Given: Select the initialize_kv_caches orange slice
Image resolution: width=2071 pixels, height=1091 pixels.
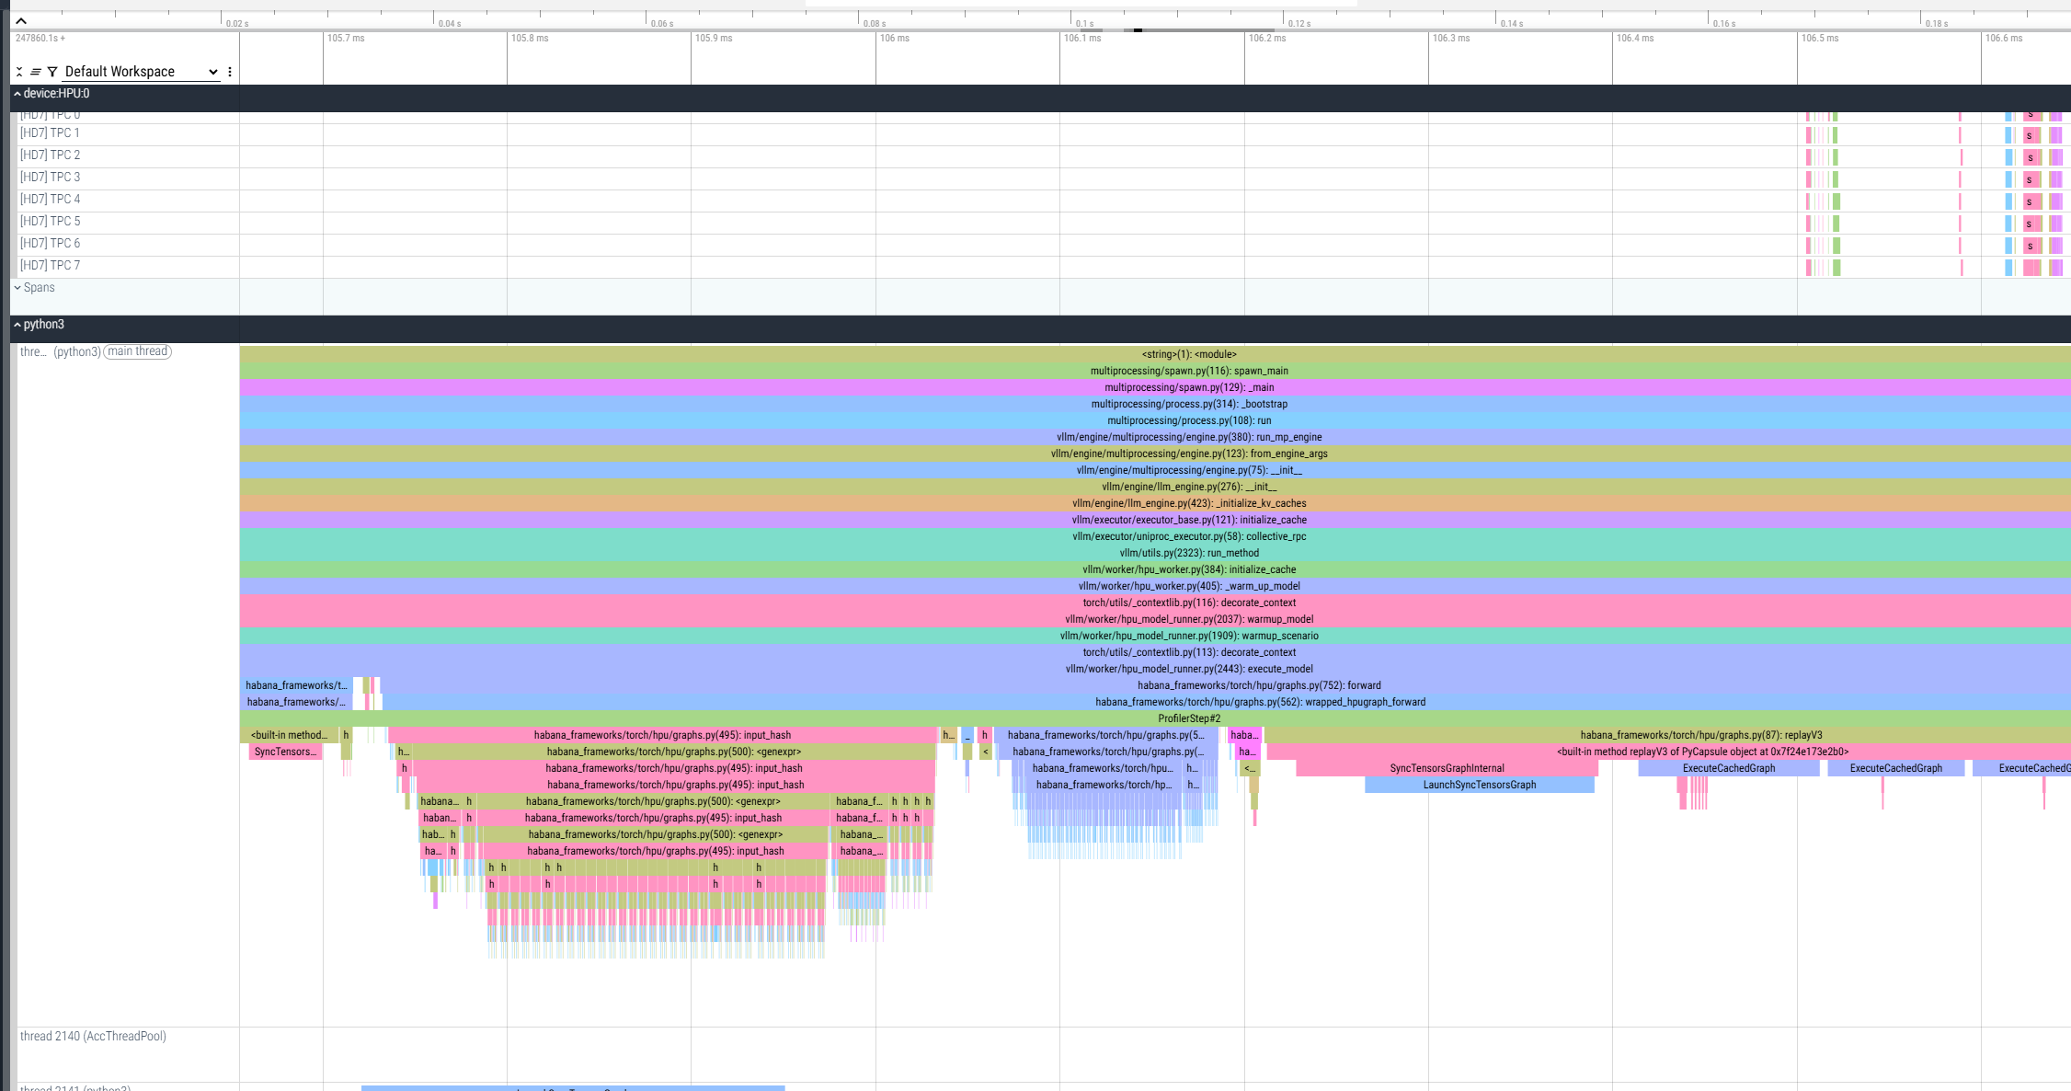Looking at the screenshot, I should tap(1188, 503).
